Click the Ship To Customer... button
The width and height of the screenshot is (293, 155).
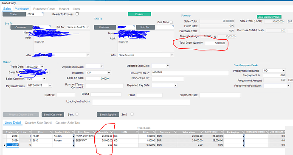pos(105,28)
